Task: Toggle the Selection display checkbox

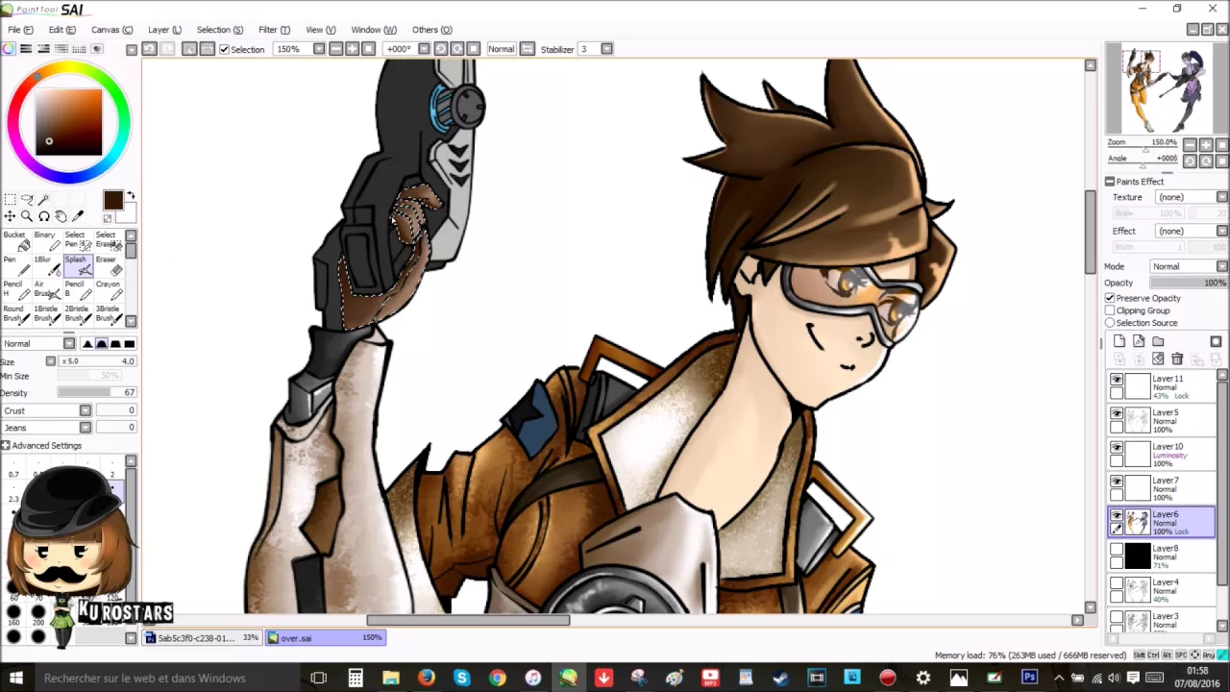Action: pyautogui.click(x=224, y=49)
